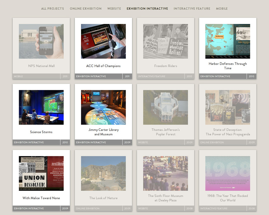Show the Mobile projects tab
The height and width of the screenshot is (215, 269).
pos(222,9)
